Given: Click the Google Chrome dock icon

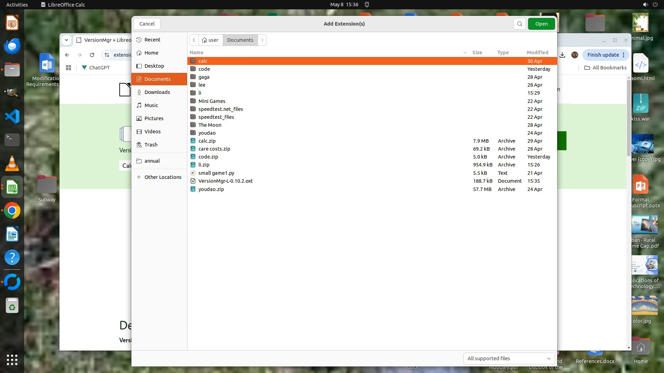Looking at the screenshot, I should [12, 211].
